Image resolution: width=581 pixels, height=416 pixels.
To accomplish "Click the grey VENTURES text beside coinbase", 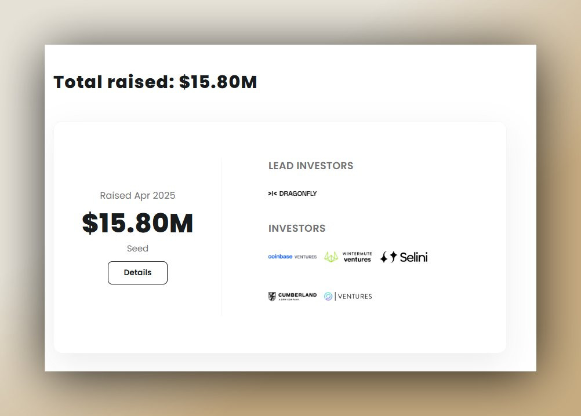I will [x=306, y=257].
